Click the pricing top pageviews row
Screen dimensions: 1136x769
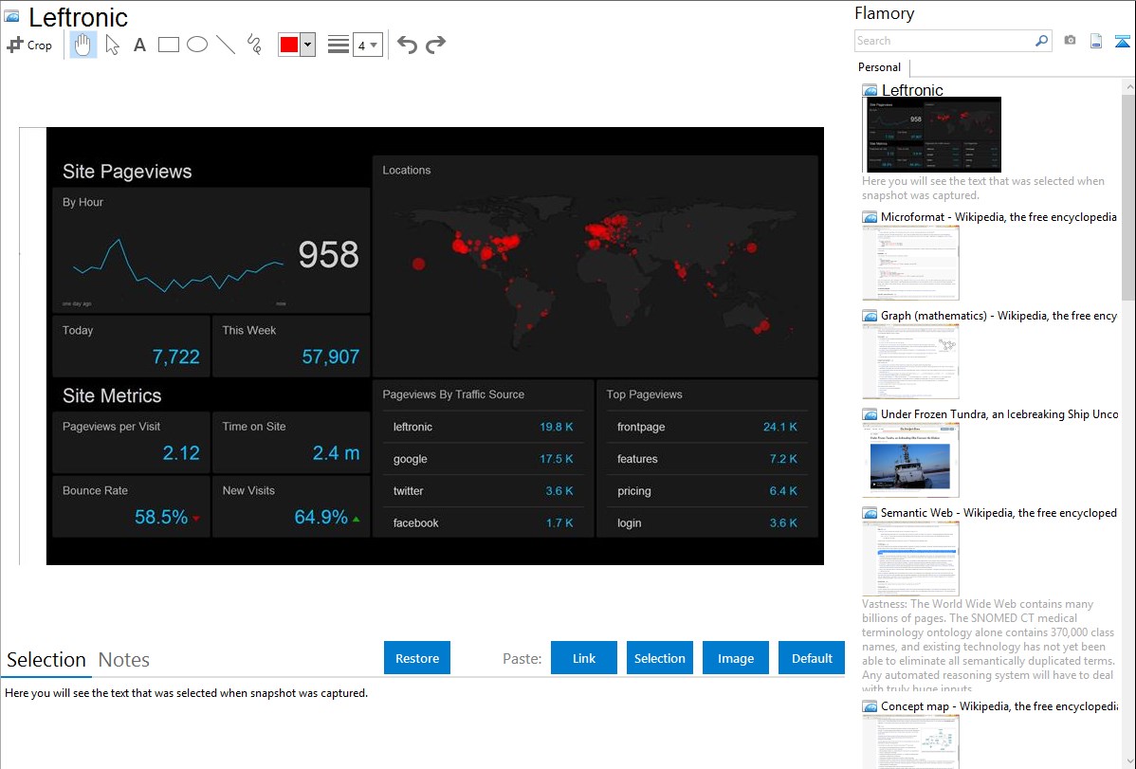(707, 490)
